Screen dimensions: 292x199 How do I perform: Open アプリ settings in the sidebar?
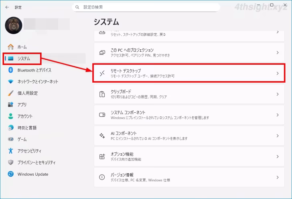[x=22, y=105]
